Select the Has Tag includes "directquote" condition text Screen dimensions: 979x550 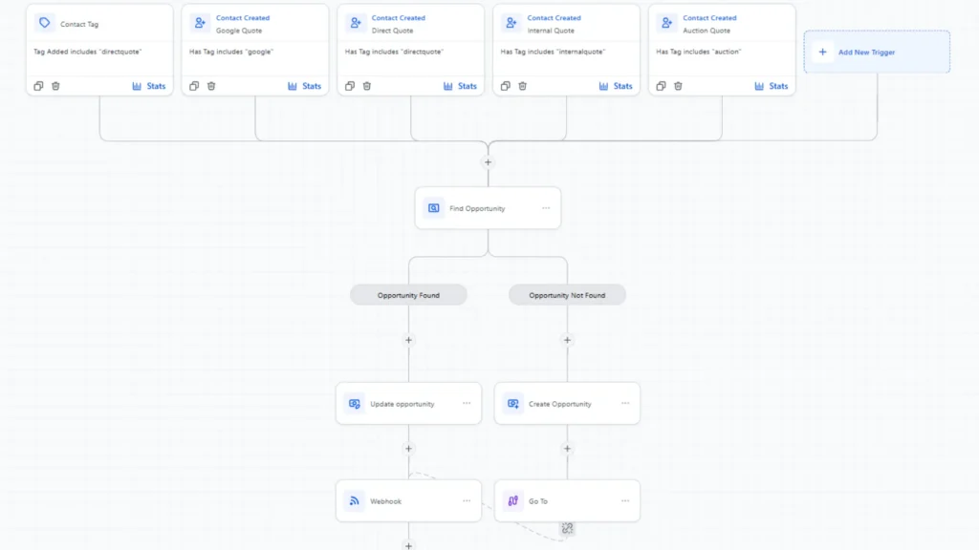pos(394,52)
